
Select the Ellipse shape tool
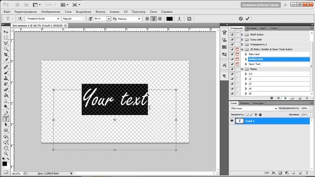pos(6,130)
